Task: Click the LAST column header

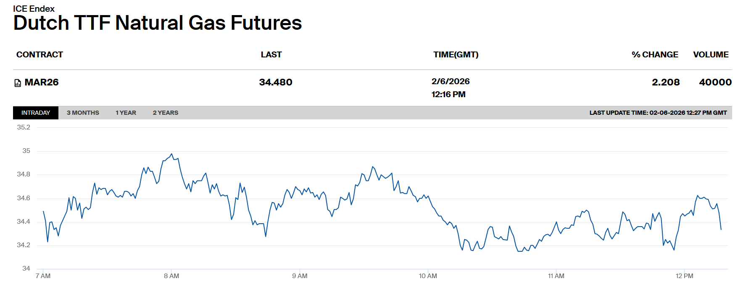Action: (x=271, y=54)
